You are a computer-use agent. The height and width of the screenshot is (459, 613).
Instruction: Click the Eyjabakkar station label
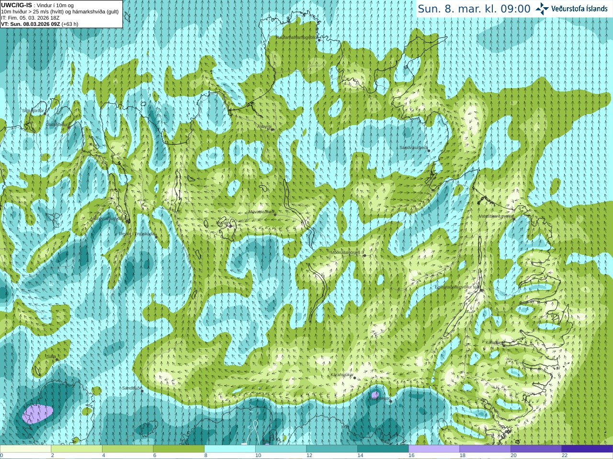coord(379,398)
